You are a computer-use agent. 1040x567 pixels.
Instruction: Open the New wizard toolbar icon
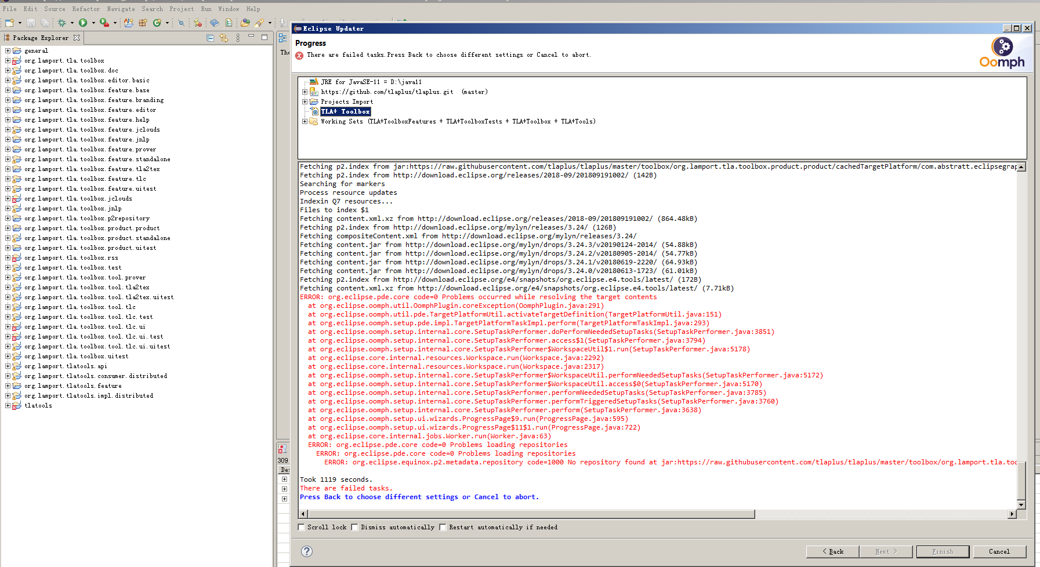(x=9, y=23)
